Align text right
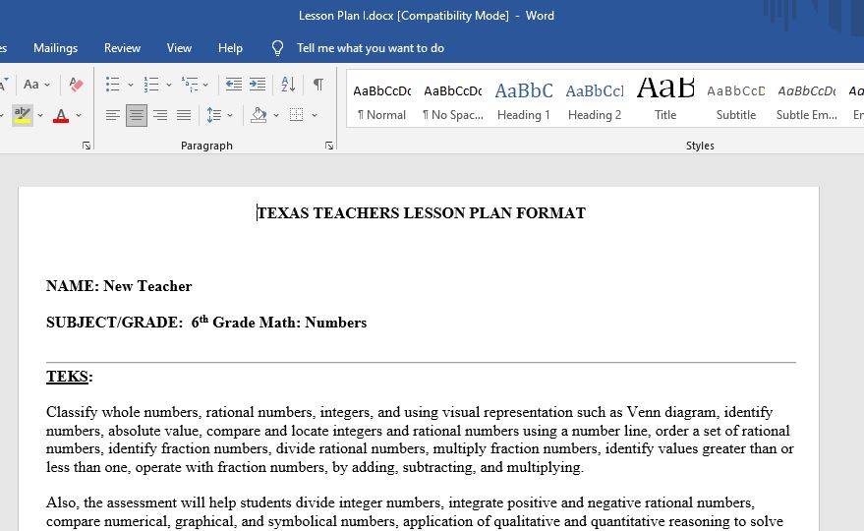 coord(160,115)
